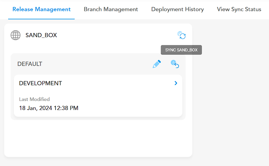Click the Last Modified label
This screenshot has width=269, height=166.
coord(34,99)
